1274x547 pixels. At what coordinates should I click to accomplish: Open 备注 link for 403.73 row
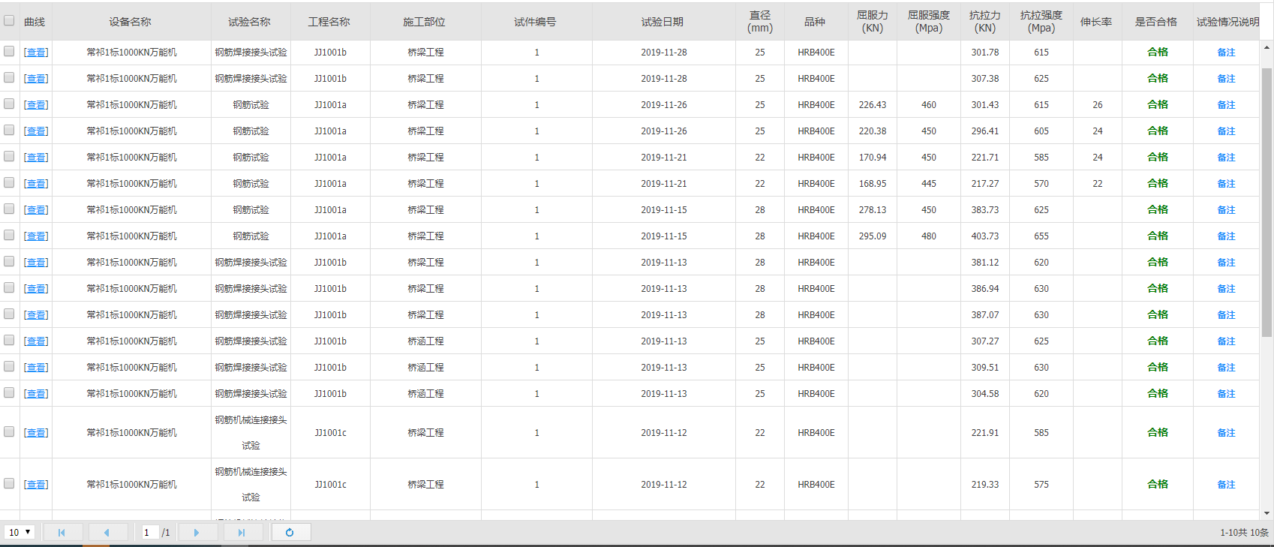(1226, 236)
